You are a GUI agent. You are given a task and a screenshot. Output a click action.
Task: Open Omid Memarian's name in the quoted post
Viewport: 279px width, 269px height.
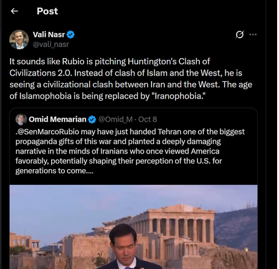click(57, 119)
